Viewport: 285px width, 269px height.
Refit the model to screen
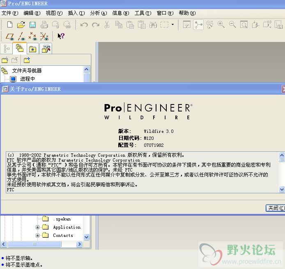[244, 25]
